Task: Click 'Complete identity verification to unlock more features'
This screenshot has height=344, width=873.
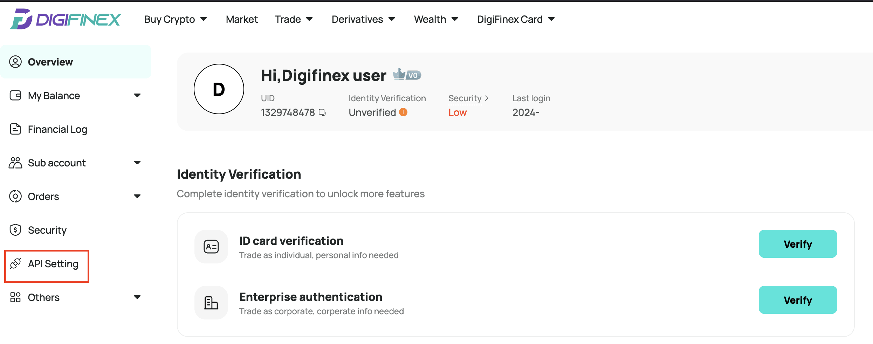Action: (301, 194)
